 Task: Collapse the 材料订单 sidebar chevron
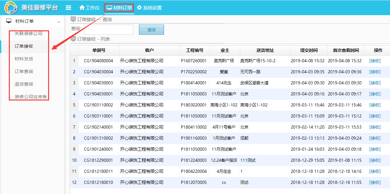coord(59,22)
